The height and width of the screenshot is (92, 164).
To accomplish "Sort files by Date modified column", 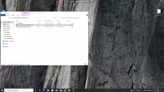I will pos(48,21).
